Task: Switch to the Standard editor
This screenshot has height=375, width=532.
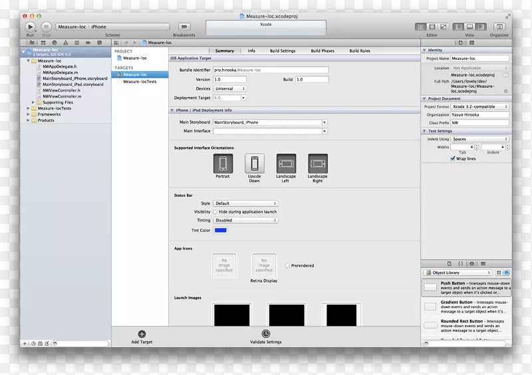Action: (x=421, y=27)
